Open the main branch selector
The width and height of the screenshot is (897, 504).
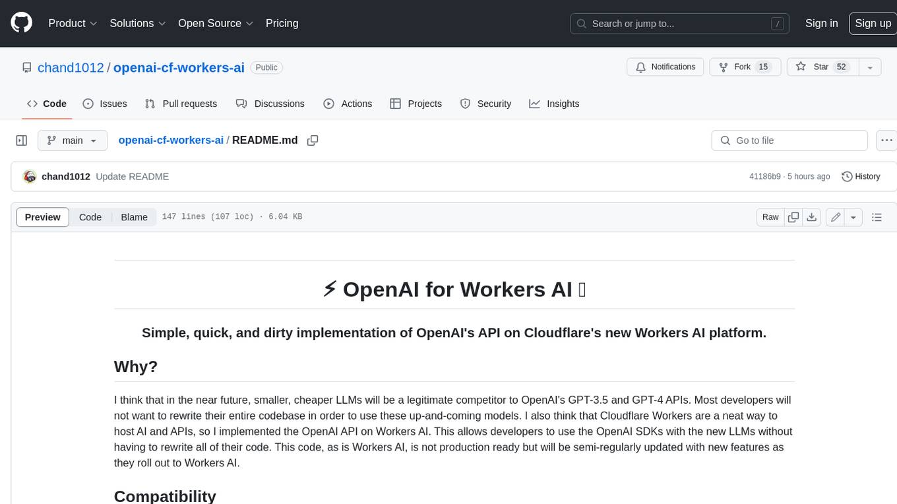click(x=72, y=141)
